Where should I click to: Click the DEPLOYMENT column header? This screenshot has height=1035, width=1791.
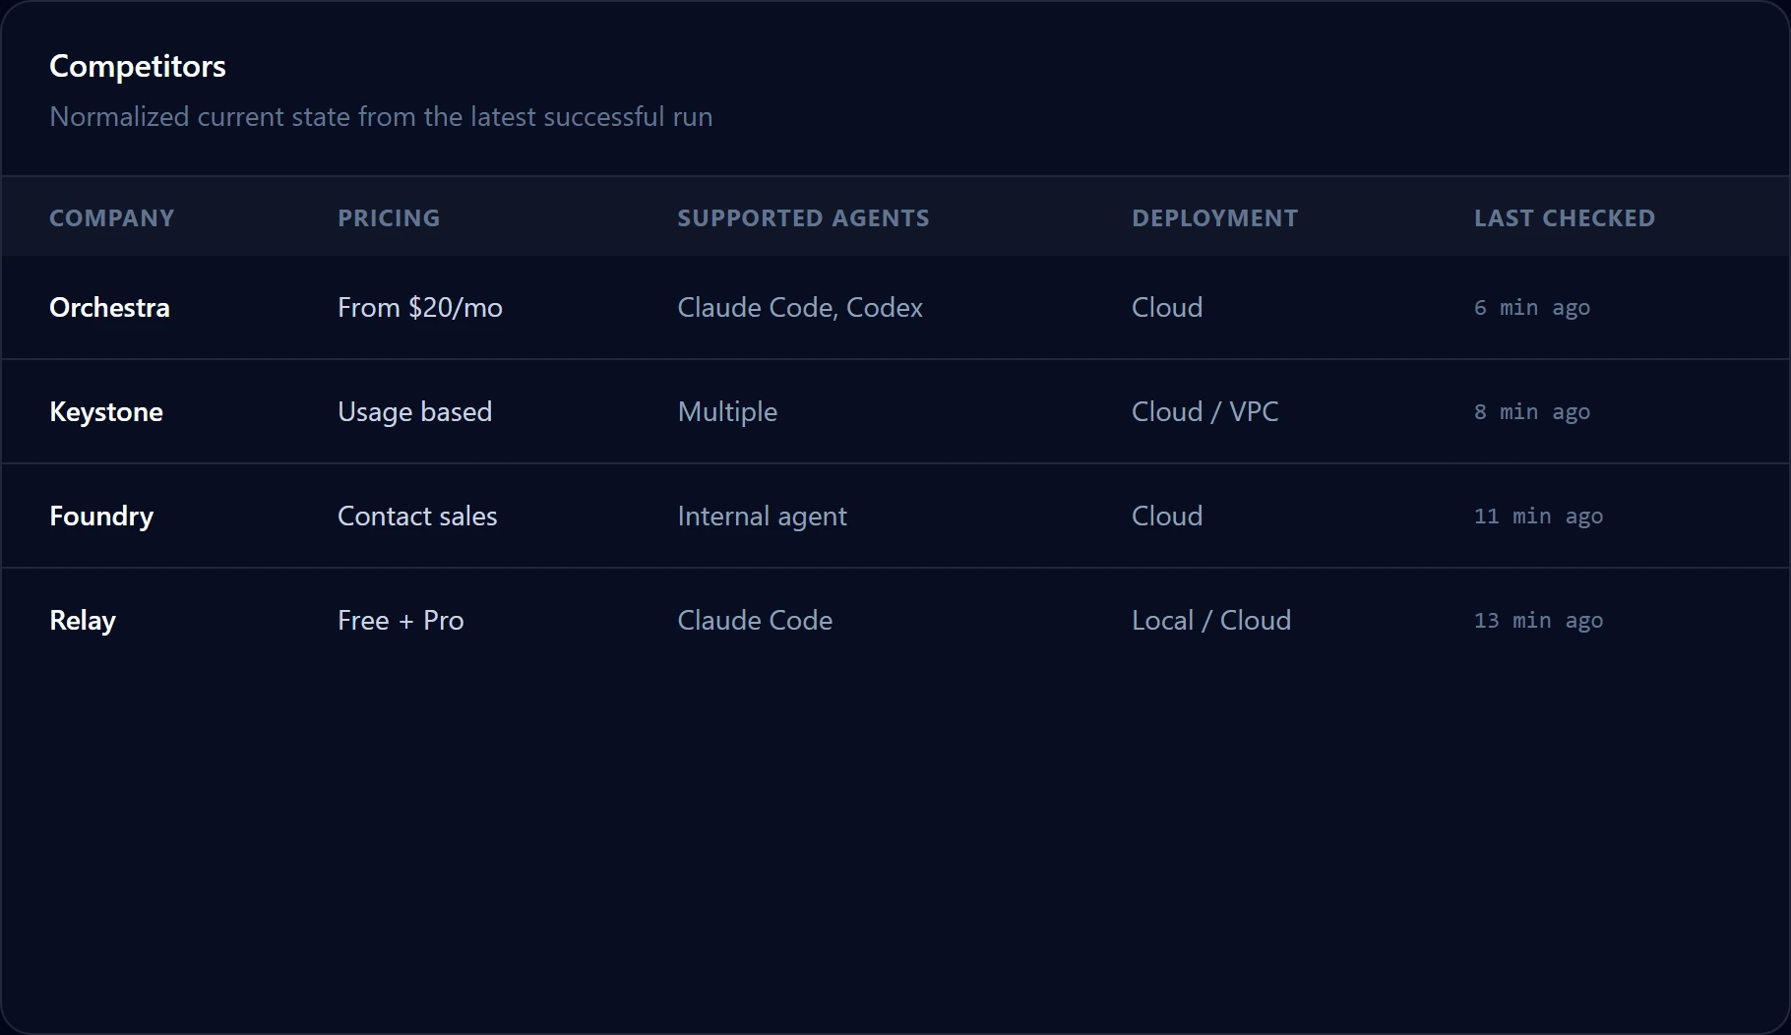[x=1214, y=217]
